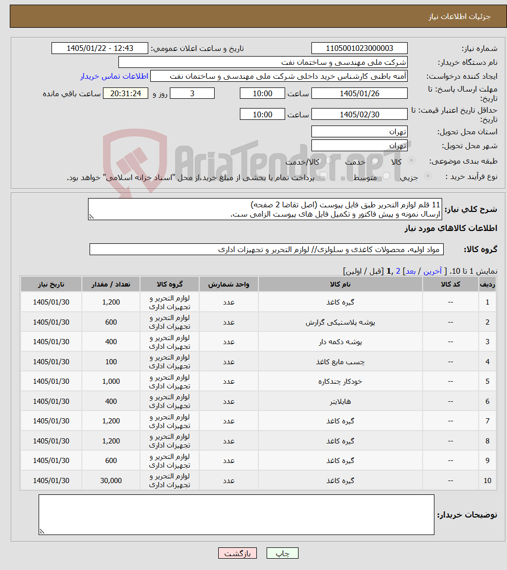Click quantity 600 in row 2
The width and height of the screenshot is (507, 570).
pyautogui.click(x=111, y=322)
